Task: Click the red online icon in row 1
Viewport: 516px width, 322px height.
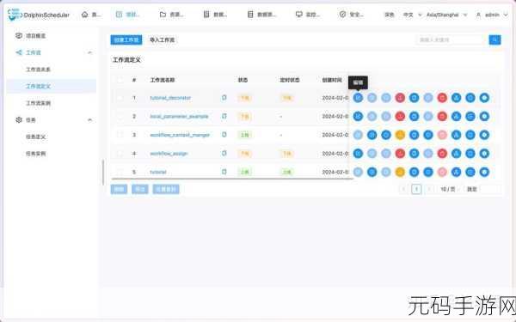Action: pyautogui.click(x=400, y=98)
